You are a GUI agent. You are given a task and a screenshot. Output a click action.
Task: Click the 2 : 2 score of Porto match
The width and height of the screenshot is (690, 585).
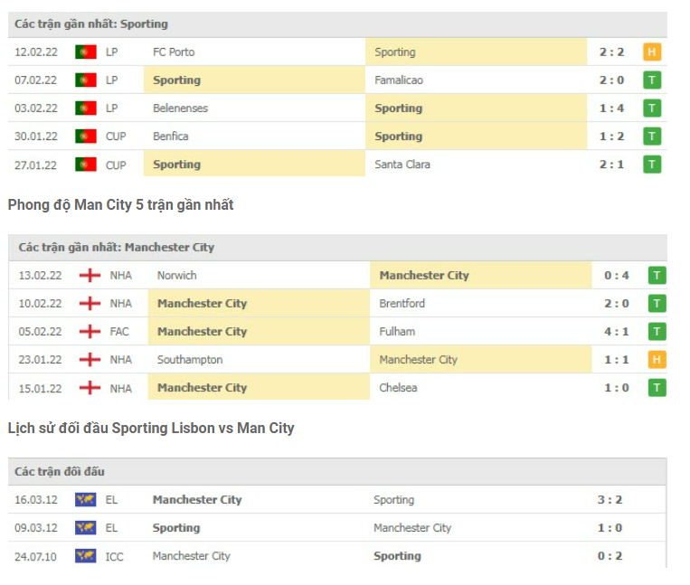(611, 52)
